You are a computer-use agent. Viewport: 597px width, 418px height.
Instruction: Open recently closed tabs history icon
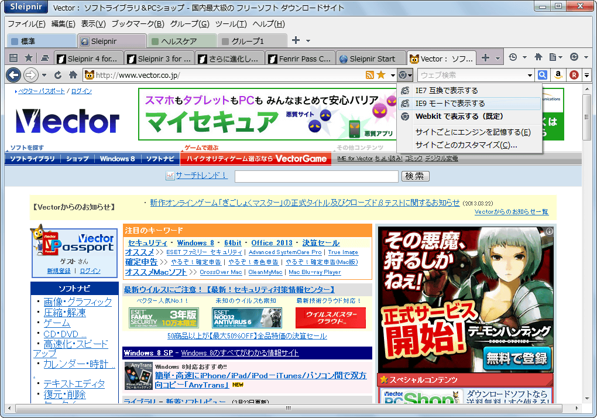coord(513,57)
